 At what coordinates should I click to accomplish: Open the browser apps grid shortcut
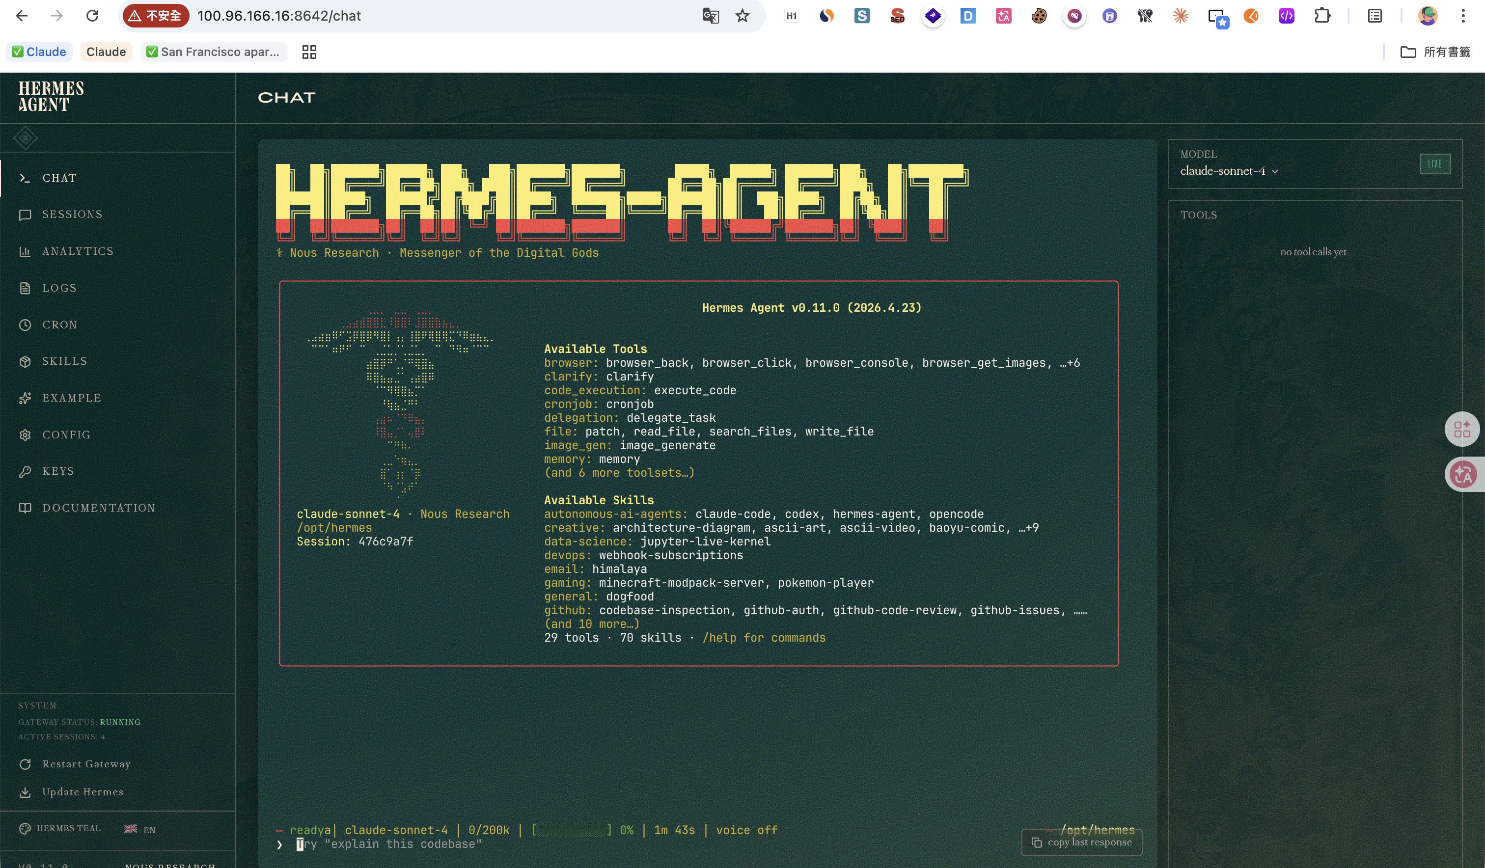pyautogui.click(x=309, y=52)
